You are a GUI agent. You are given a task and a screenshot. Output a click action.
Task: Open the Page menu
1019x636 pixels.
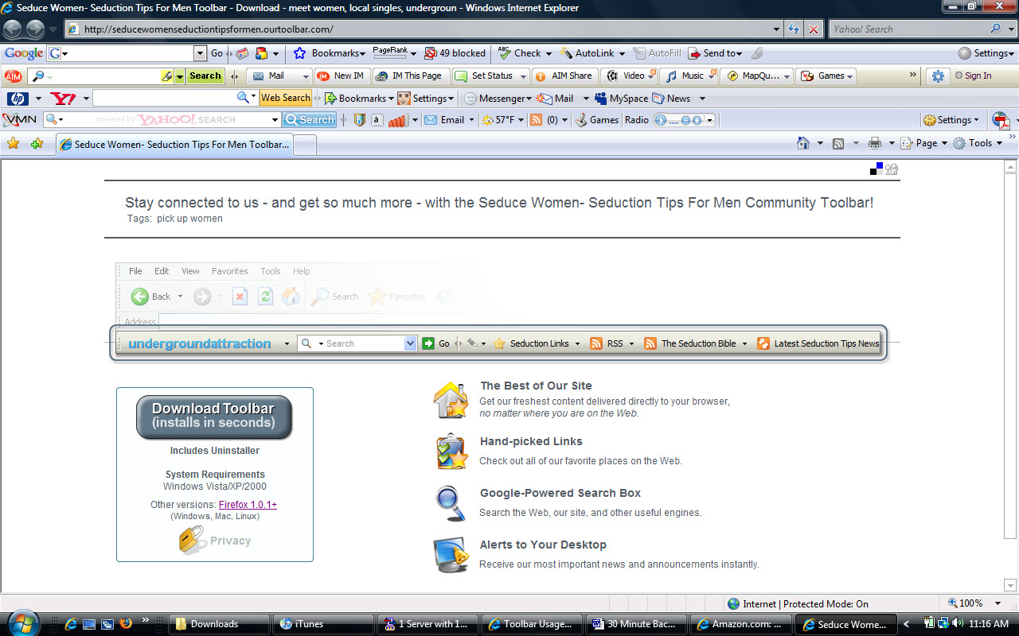pos(923,143)
